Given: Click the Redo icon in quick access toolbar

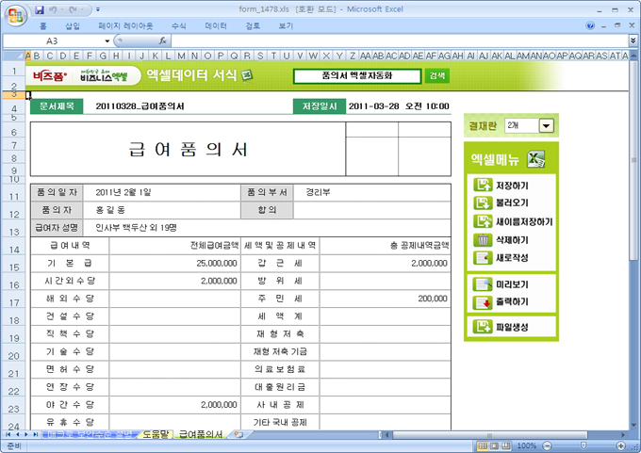Looking at the screenshot, I should point(74,9).
